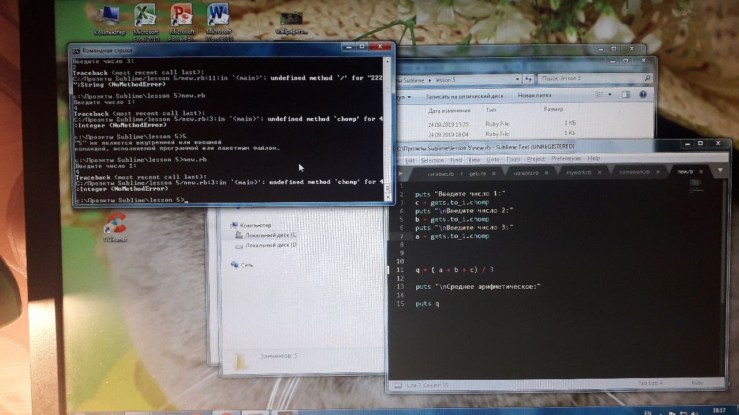Image resolution: width=739 pixels, height=415 pixels.
Task: Open the Goto menu in Sublime Text
Action: click(493, 159)
